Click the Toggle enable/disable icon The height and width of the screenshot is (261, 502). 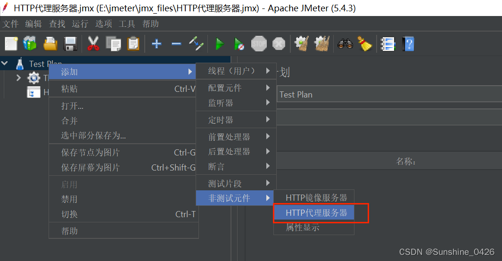(196, 44)
